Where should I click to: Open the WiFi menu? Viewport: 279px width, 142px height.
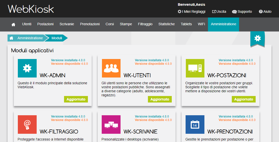(x=201, y=24)
